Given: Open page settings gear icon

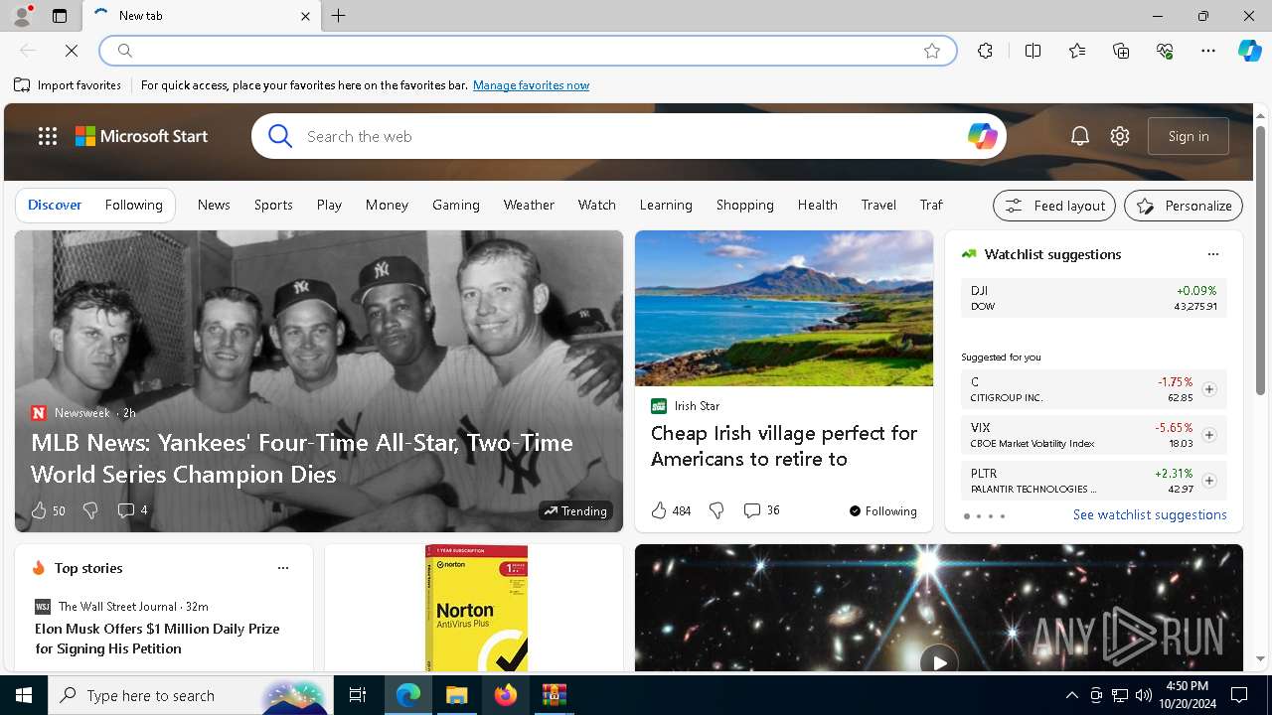Looking at the screenshot, I should [1120, 136].
